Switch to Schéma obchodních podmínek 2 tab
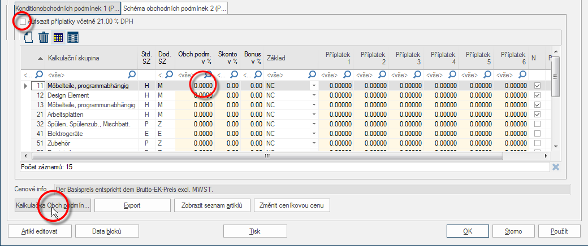Viewport: 588px width, 246px height. point(174,8)
